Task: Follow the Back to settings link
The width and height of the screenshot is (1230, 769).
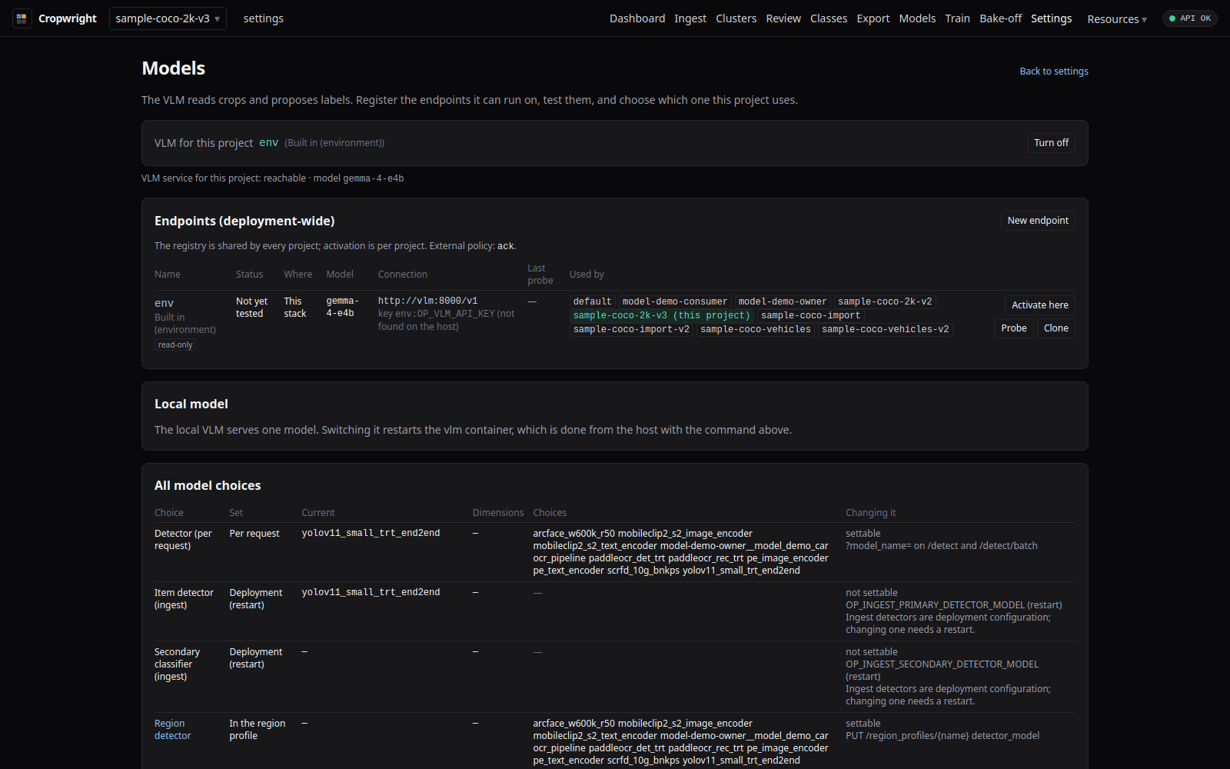Action: 1054,72
